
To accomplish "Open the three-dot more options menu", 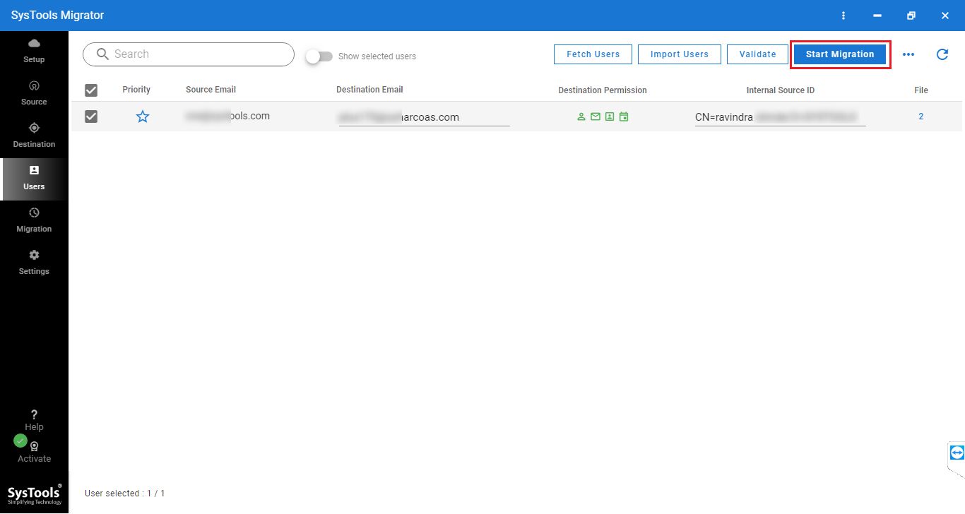I will (908, 54).
